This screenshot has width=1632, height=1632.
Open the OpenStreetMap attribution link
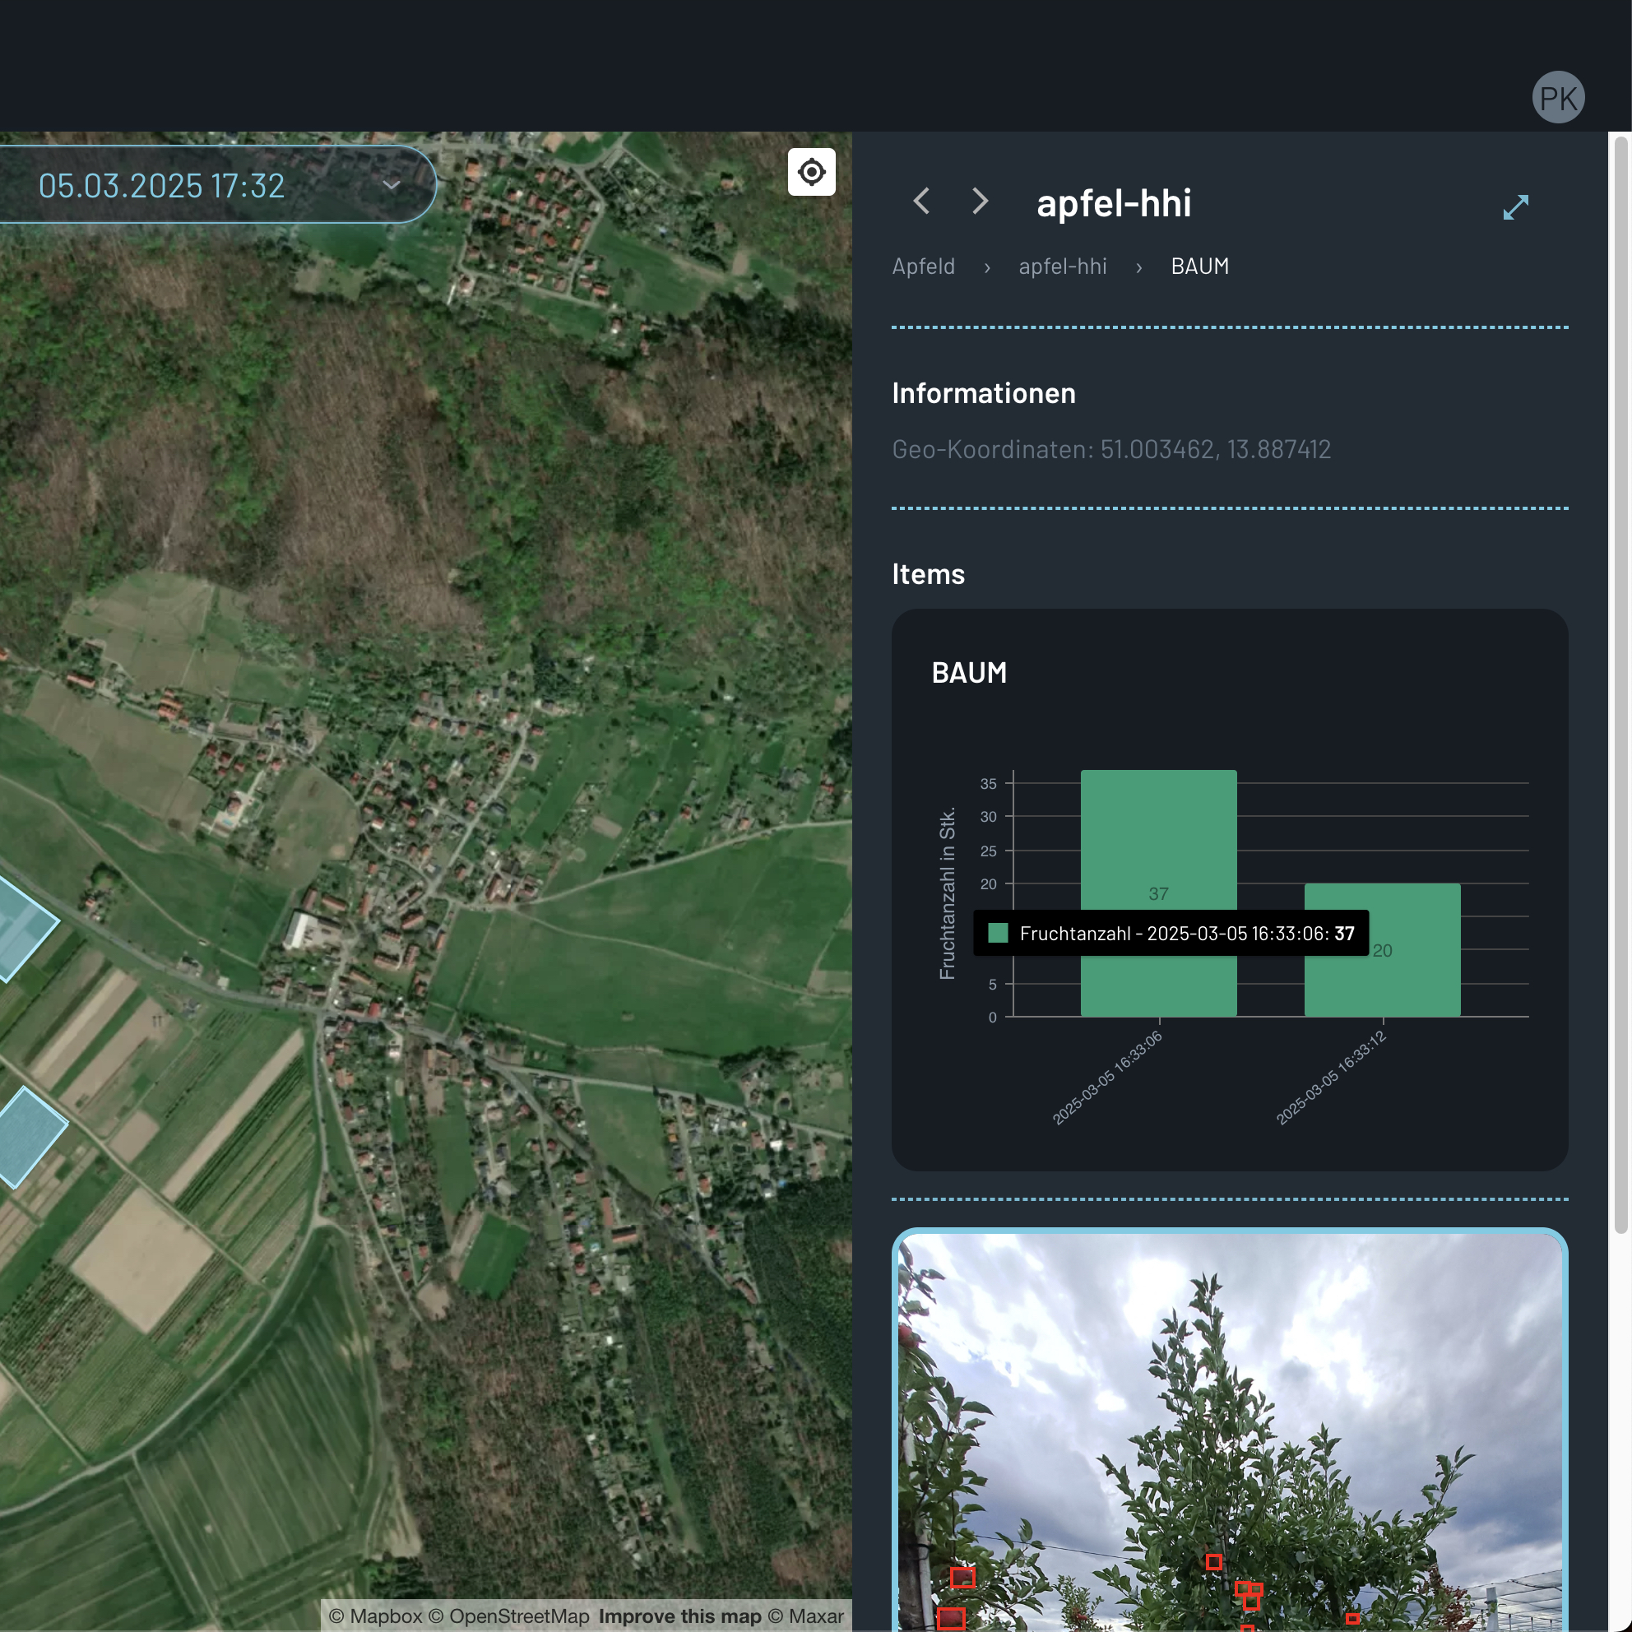click(x=509, y=1616)
